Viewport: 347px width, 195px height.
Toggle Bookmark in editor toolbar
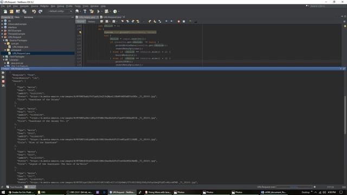[160, 22]
